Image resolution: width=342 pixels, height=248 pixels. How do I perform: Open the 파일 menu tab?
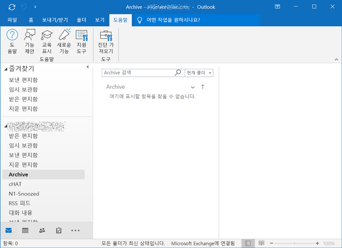[x=12, y=20]
